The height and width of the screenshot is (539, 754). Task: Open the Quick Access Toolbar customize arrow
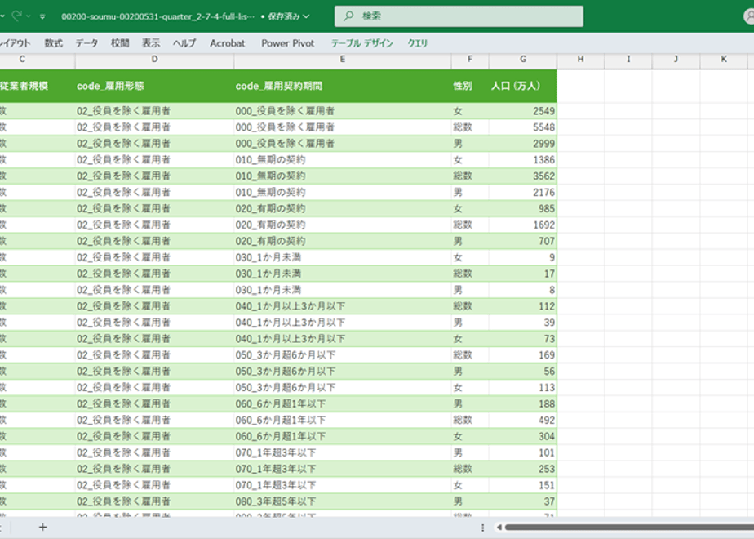click(42, 16)
